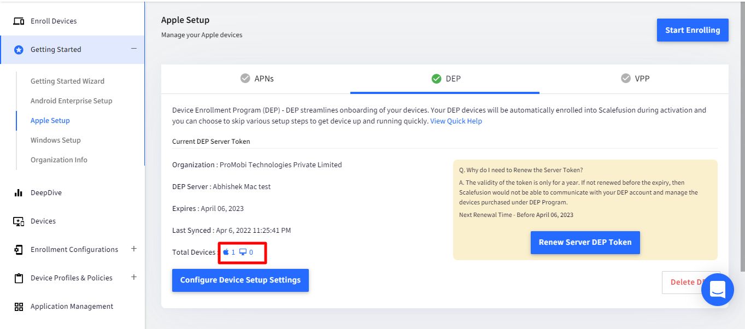The image size is (745, 329).
Task: Click 'Manage your Apple devices' subtitle
Action: click(x=202, y=35)
